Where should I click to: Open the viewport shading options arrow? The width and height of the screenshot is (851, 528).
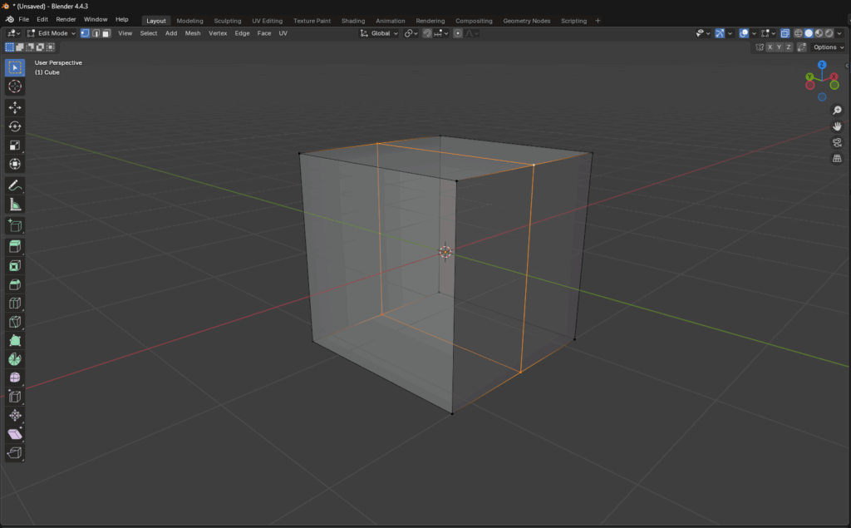(839, 33)
